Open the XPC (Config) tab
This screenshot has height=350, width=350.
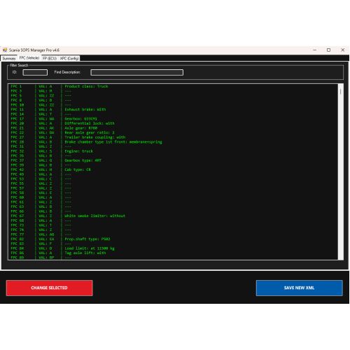[69, 58]
